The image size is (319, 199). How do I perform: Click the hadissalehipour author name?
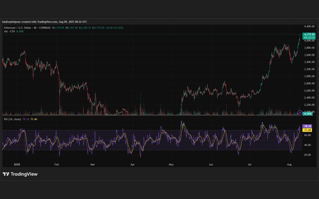(x=12, y=22)
